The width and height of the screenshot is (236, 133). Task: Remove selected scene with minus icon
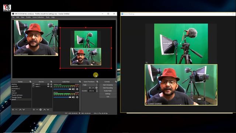(16, 110)
